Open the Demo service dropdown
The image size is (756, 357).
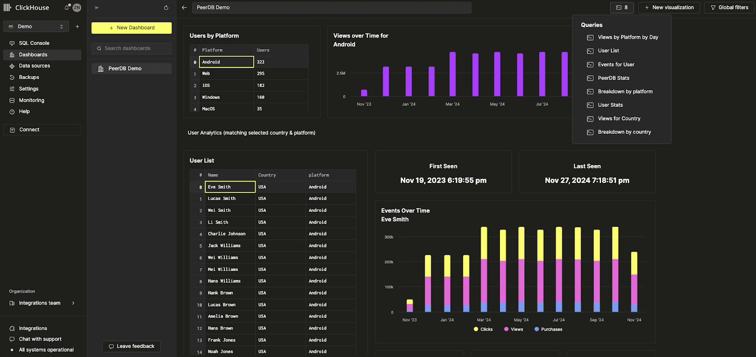click(x=36, y=26)
